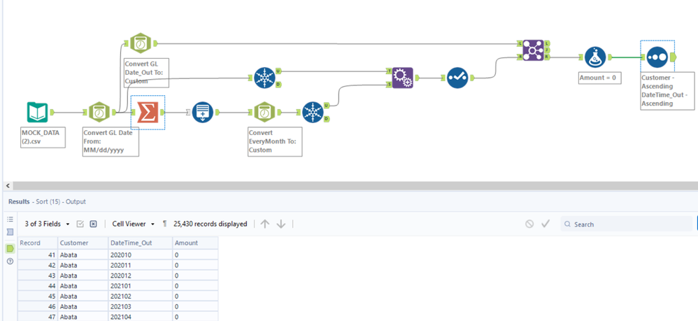
Task: Click cell 202012 in DateTime_Out
Action: (x=140, y=275)
